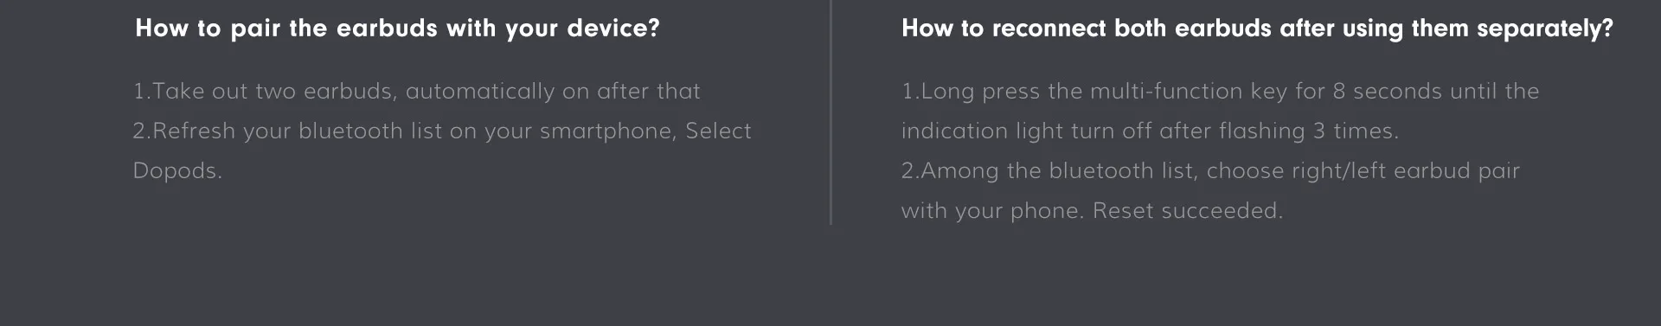
Task: Click the words 'Reset succeeded.'
Action: pos(1188,210)
